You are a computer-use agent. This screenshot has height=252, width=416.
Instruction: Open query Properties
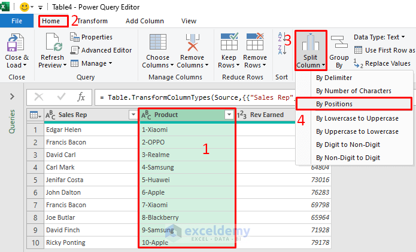(91, 37)
